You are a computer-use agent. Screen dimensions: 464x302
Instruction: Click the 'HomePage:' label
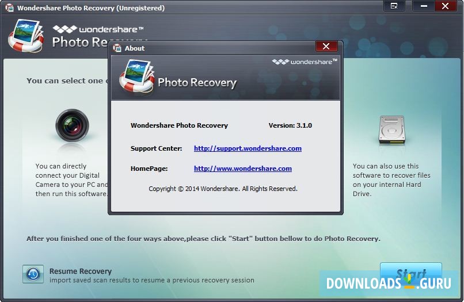(x=149, y=169)
